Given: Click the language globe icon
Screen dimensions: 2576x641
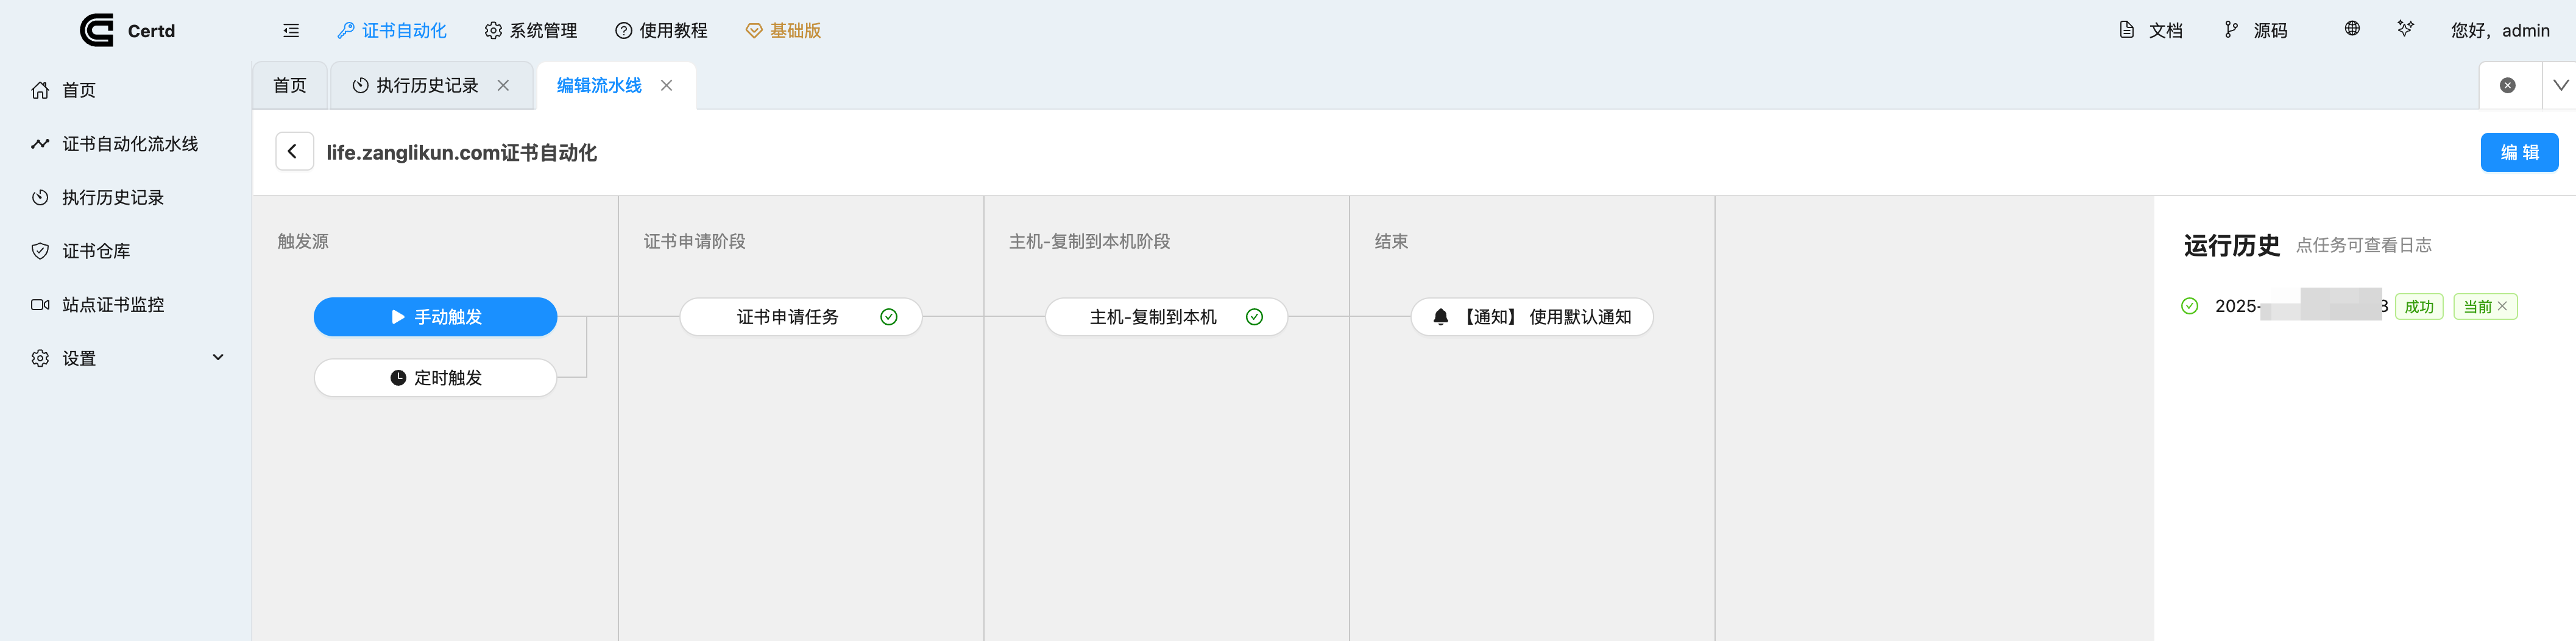Looking at the screenshot, I should pyautogui.click(x=2352, y=29).
